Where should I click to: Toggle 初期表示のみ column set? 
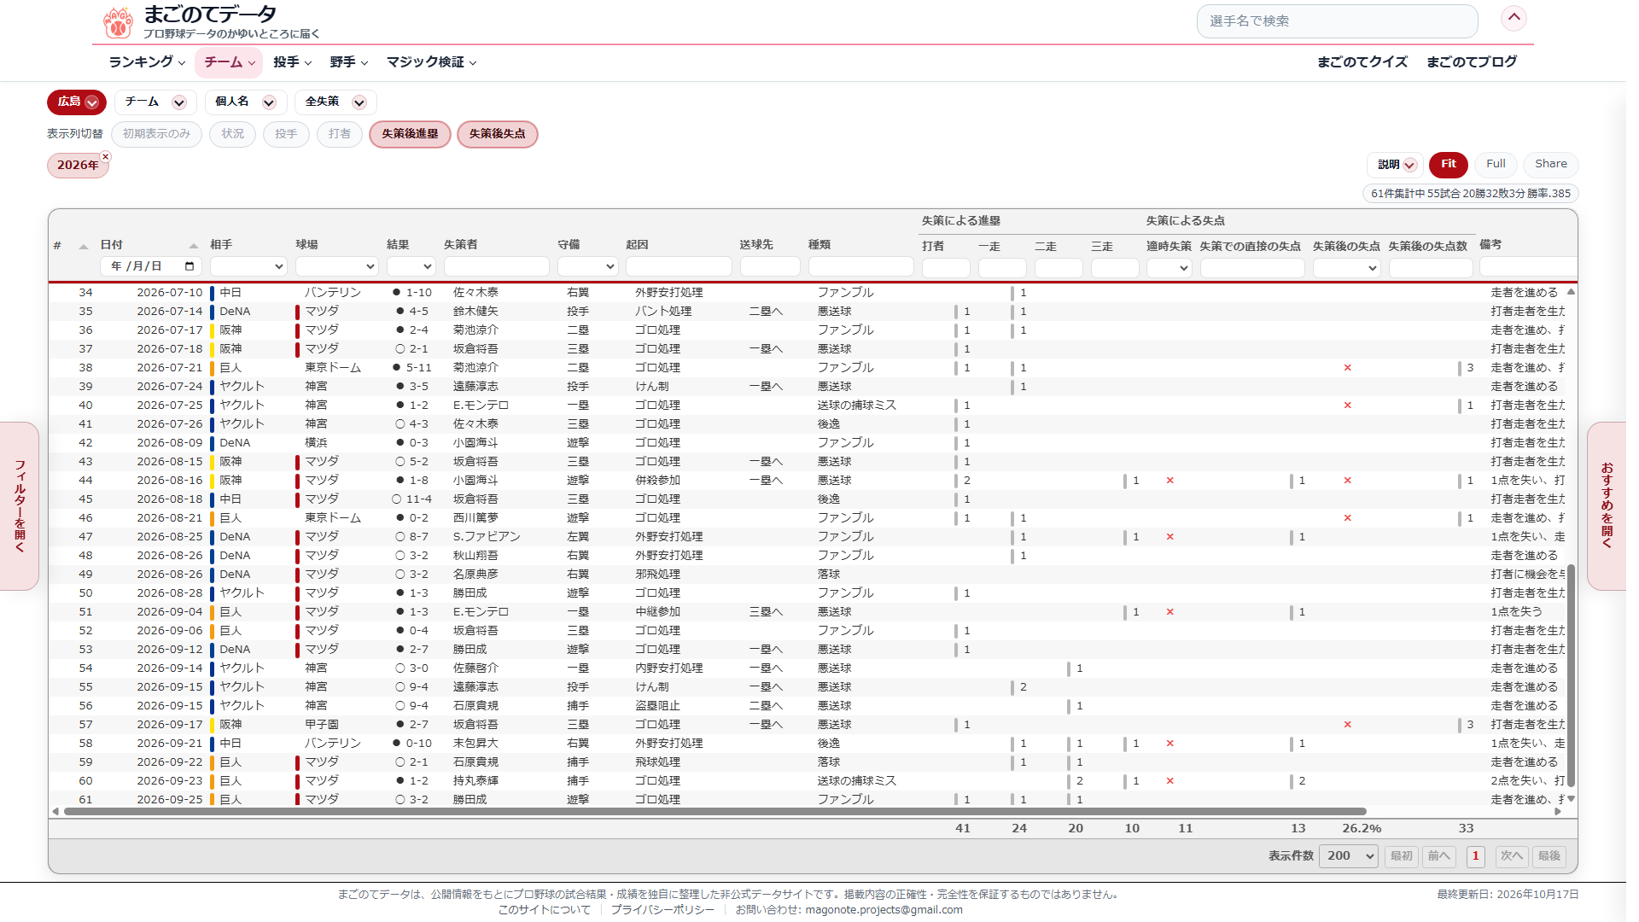[x=156, y=134]
